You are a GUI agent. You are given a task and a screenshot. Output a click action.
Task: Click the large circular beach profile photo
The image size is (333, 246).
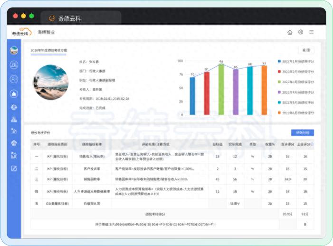[x=51, y=82]
